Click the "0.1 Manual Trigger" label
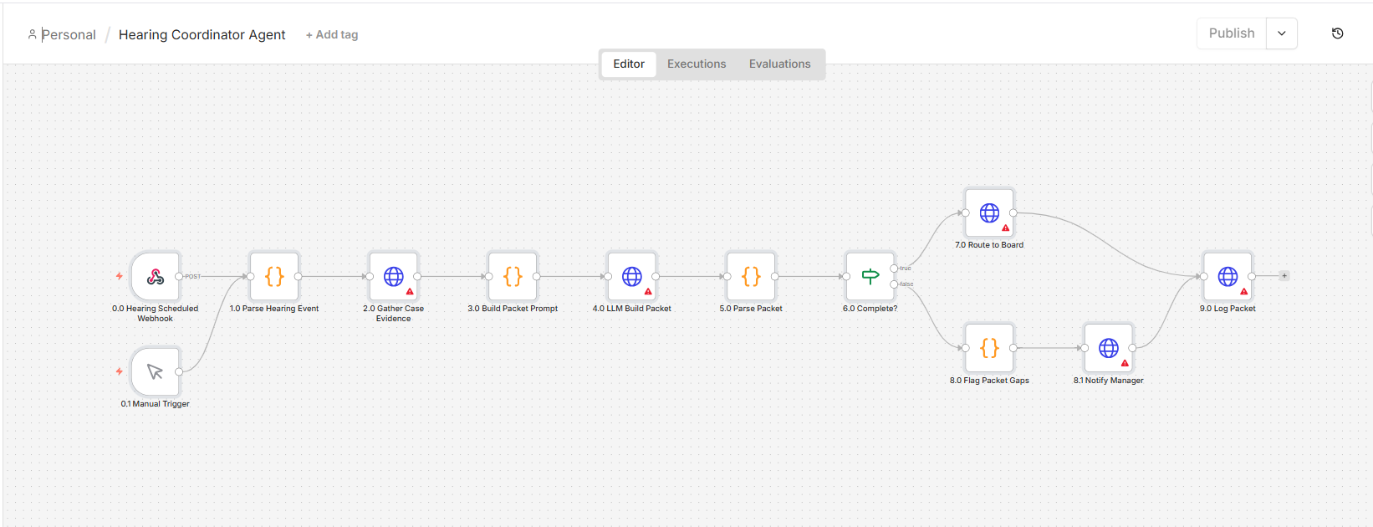This screenshot has width=1373, height=527. [156, 404]
